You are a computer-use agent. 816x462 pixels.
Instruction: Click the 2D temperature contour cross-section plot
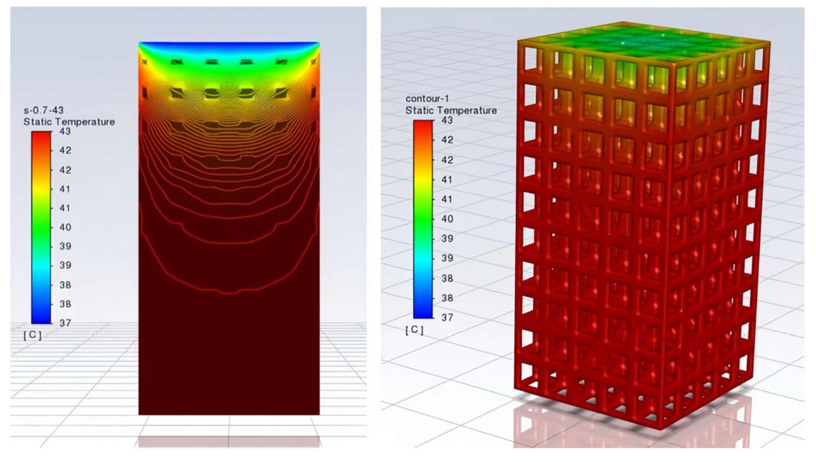tap(229, 228)
